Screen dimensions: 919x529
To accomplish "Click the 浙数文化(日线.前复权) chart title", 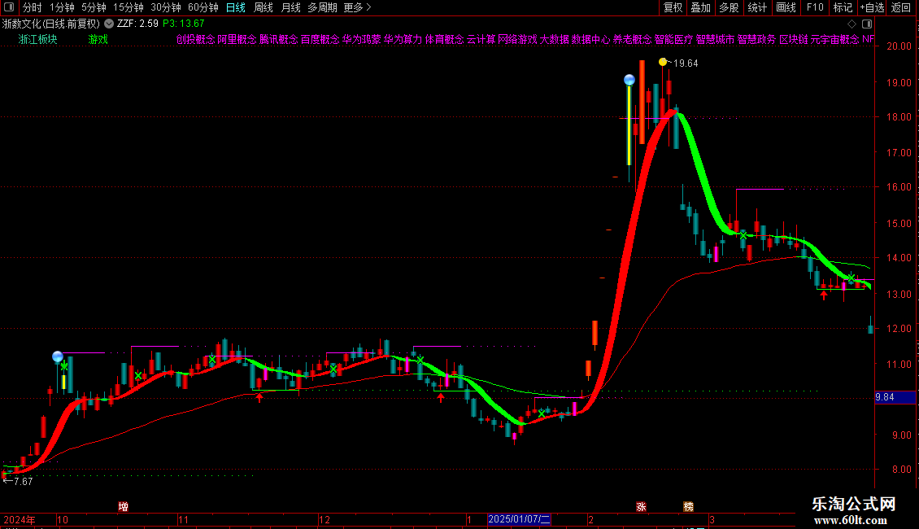I will click(x=51, y=24).
